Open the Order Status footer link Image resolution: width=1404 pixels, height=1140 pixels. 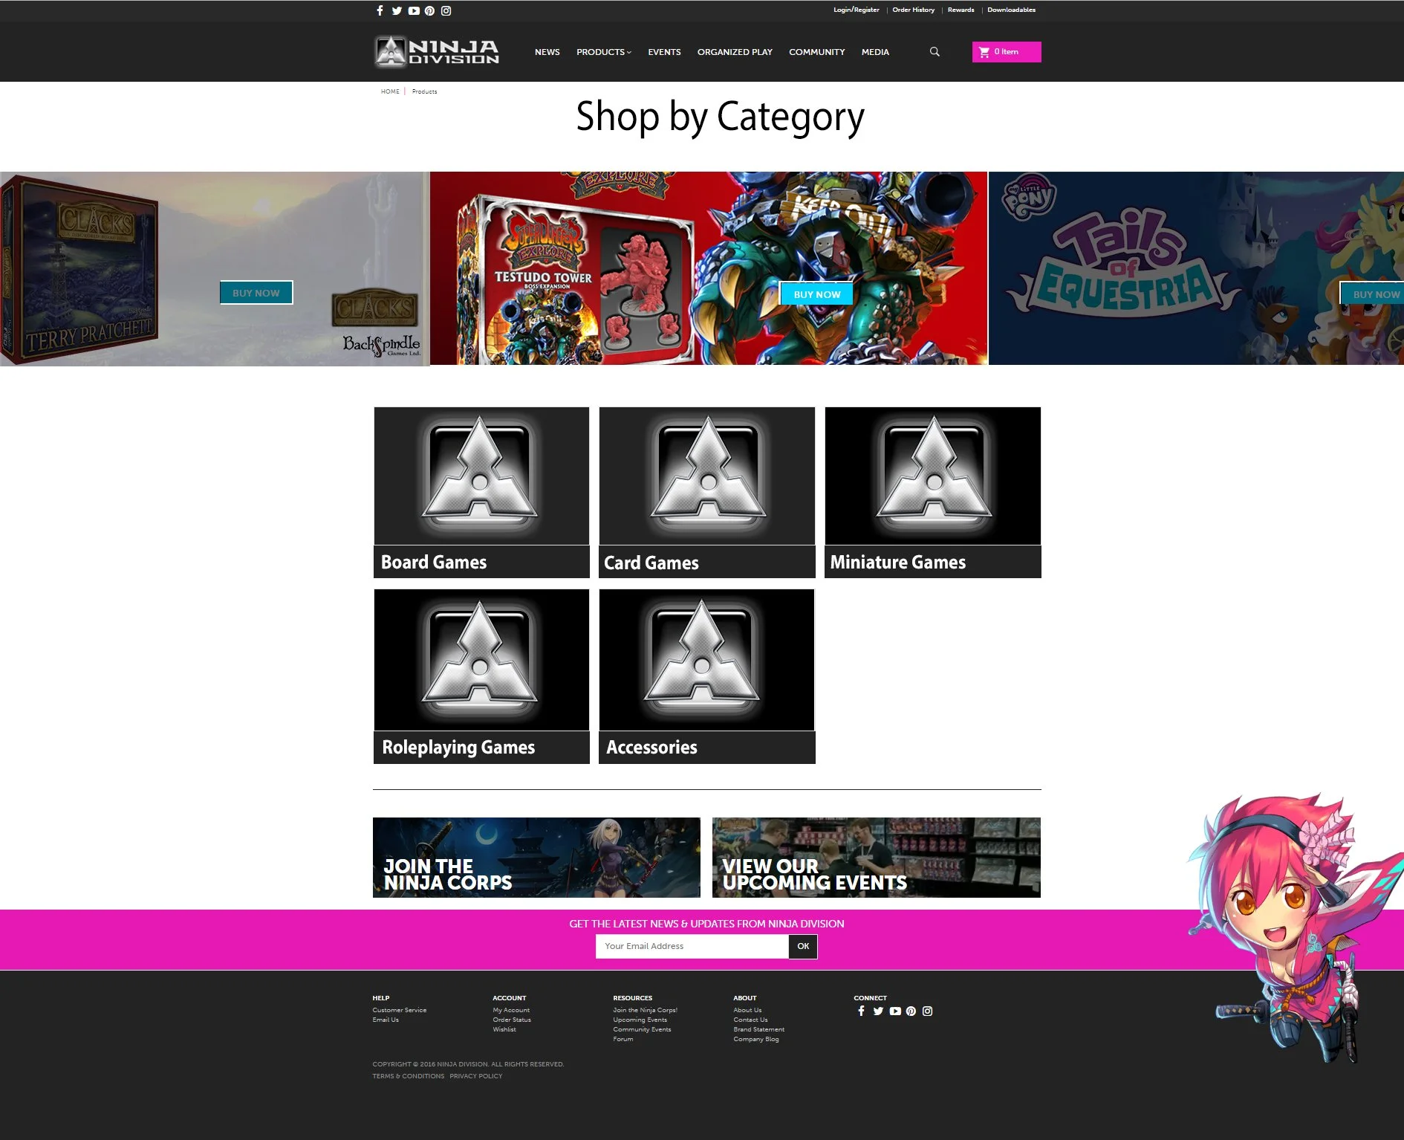[x=512, y=1020]
